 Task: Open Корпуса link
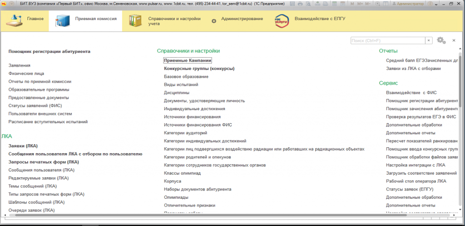173,181
